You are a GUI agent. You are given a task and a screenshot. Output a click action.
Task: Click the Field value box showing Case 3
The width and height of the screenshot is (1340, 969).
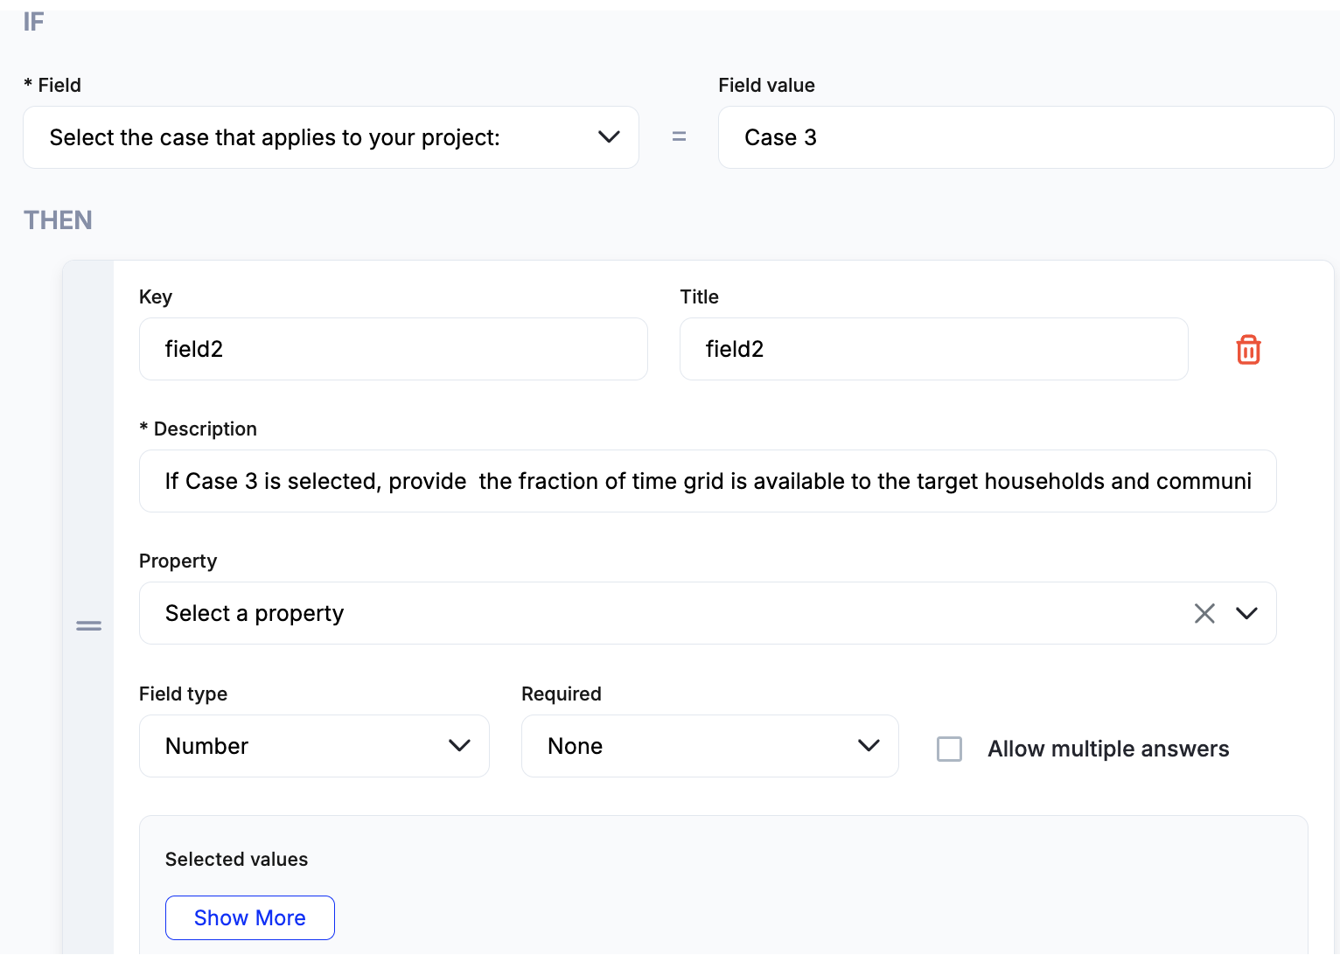click(1025, 137)
